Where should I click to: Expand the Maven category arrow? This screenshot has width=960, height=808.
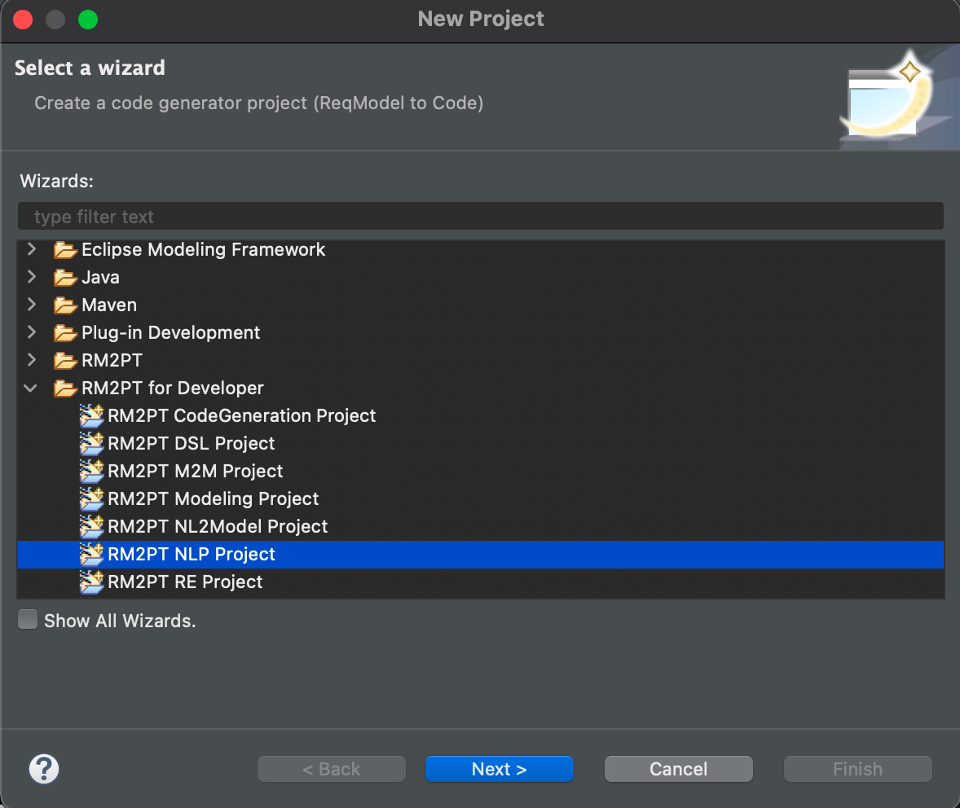[32, 305]
